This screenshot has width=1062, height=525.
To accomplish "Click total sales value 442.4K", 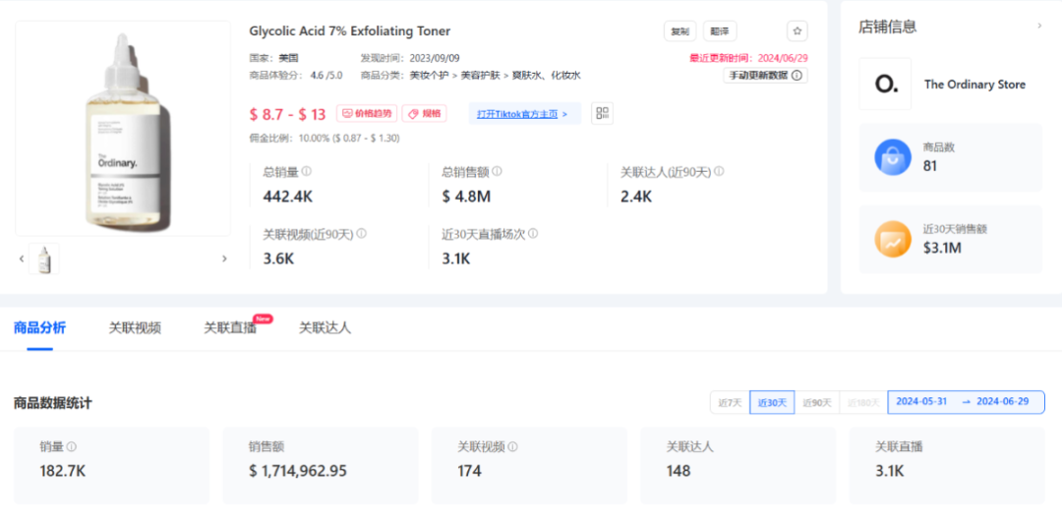I will tap(287, 198).
